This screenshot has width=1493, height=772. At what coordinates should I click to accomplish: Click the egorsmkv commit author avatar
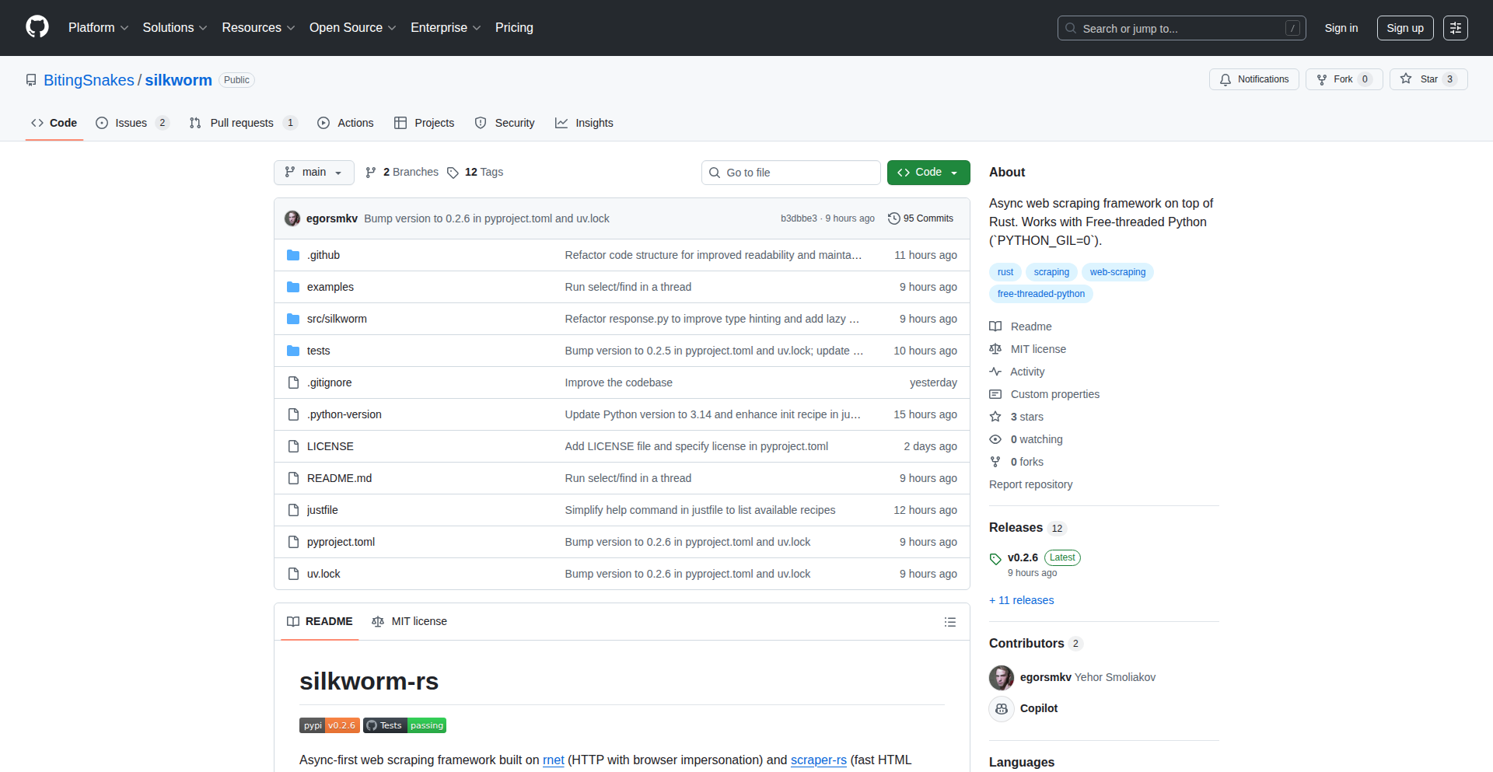coord(292,218)
